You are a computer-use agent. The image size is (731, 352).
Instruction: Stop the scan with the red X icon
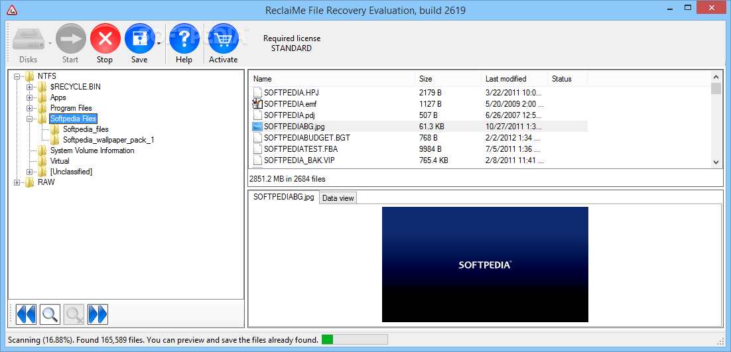(x=105, y=39)
